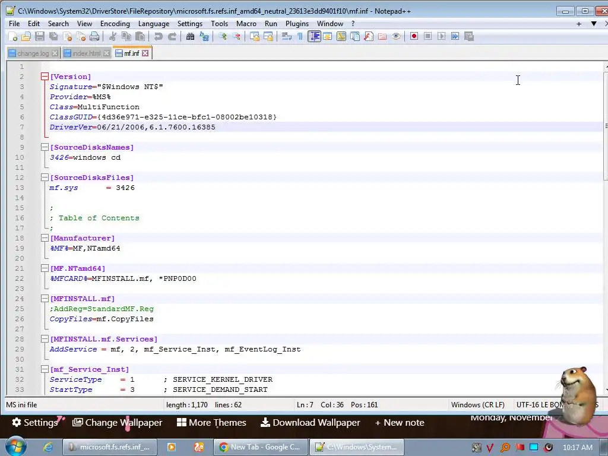Click the Save All toolbar icon
608x456 pixels.
point(53,36)
